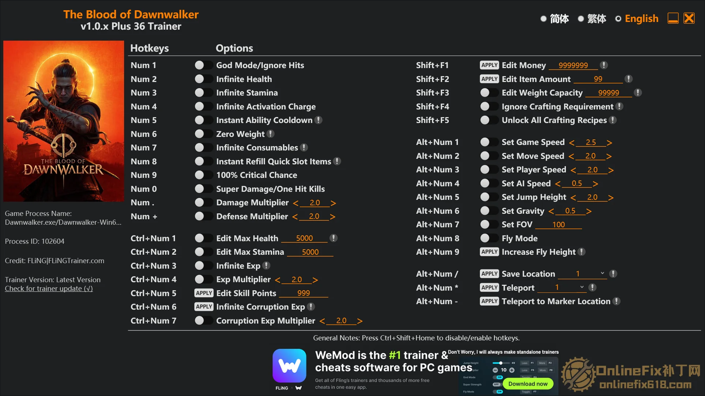705x396 pixels.
Task: Toggle God Mode/Ignore Hits
Action: pos(204,65)
